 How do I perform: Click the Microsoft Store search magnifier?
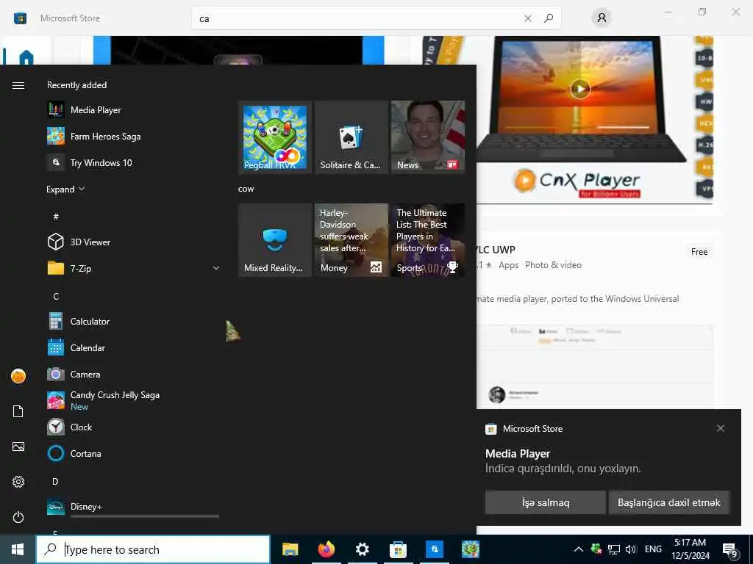[x=549, y=18]
